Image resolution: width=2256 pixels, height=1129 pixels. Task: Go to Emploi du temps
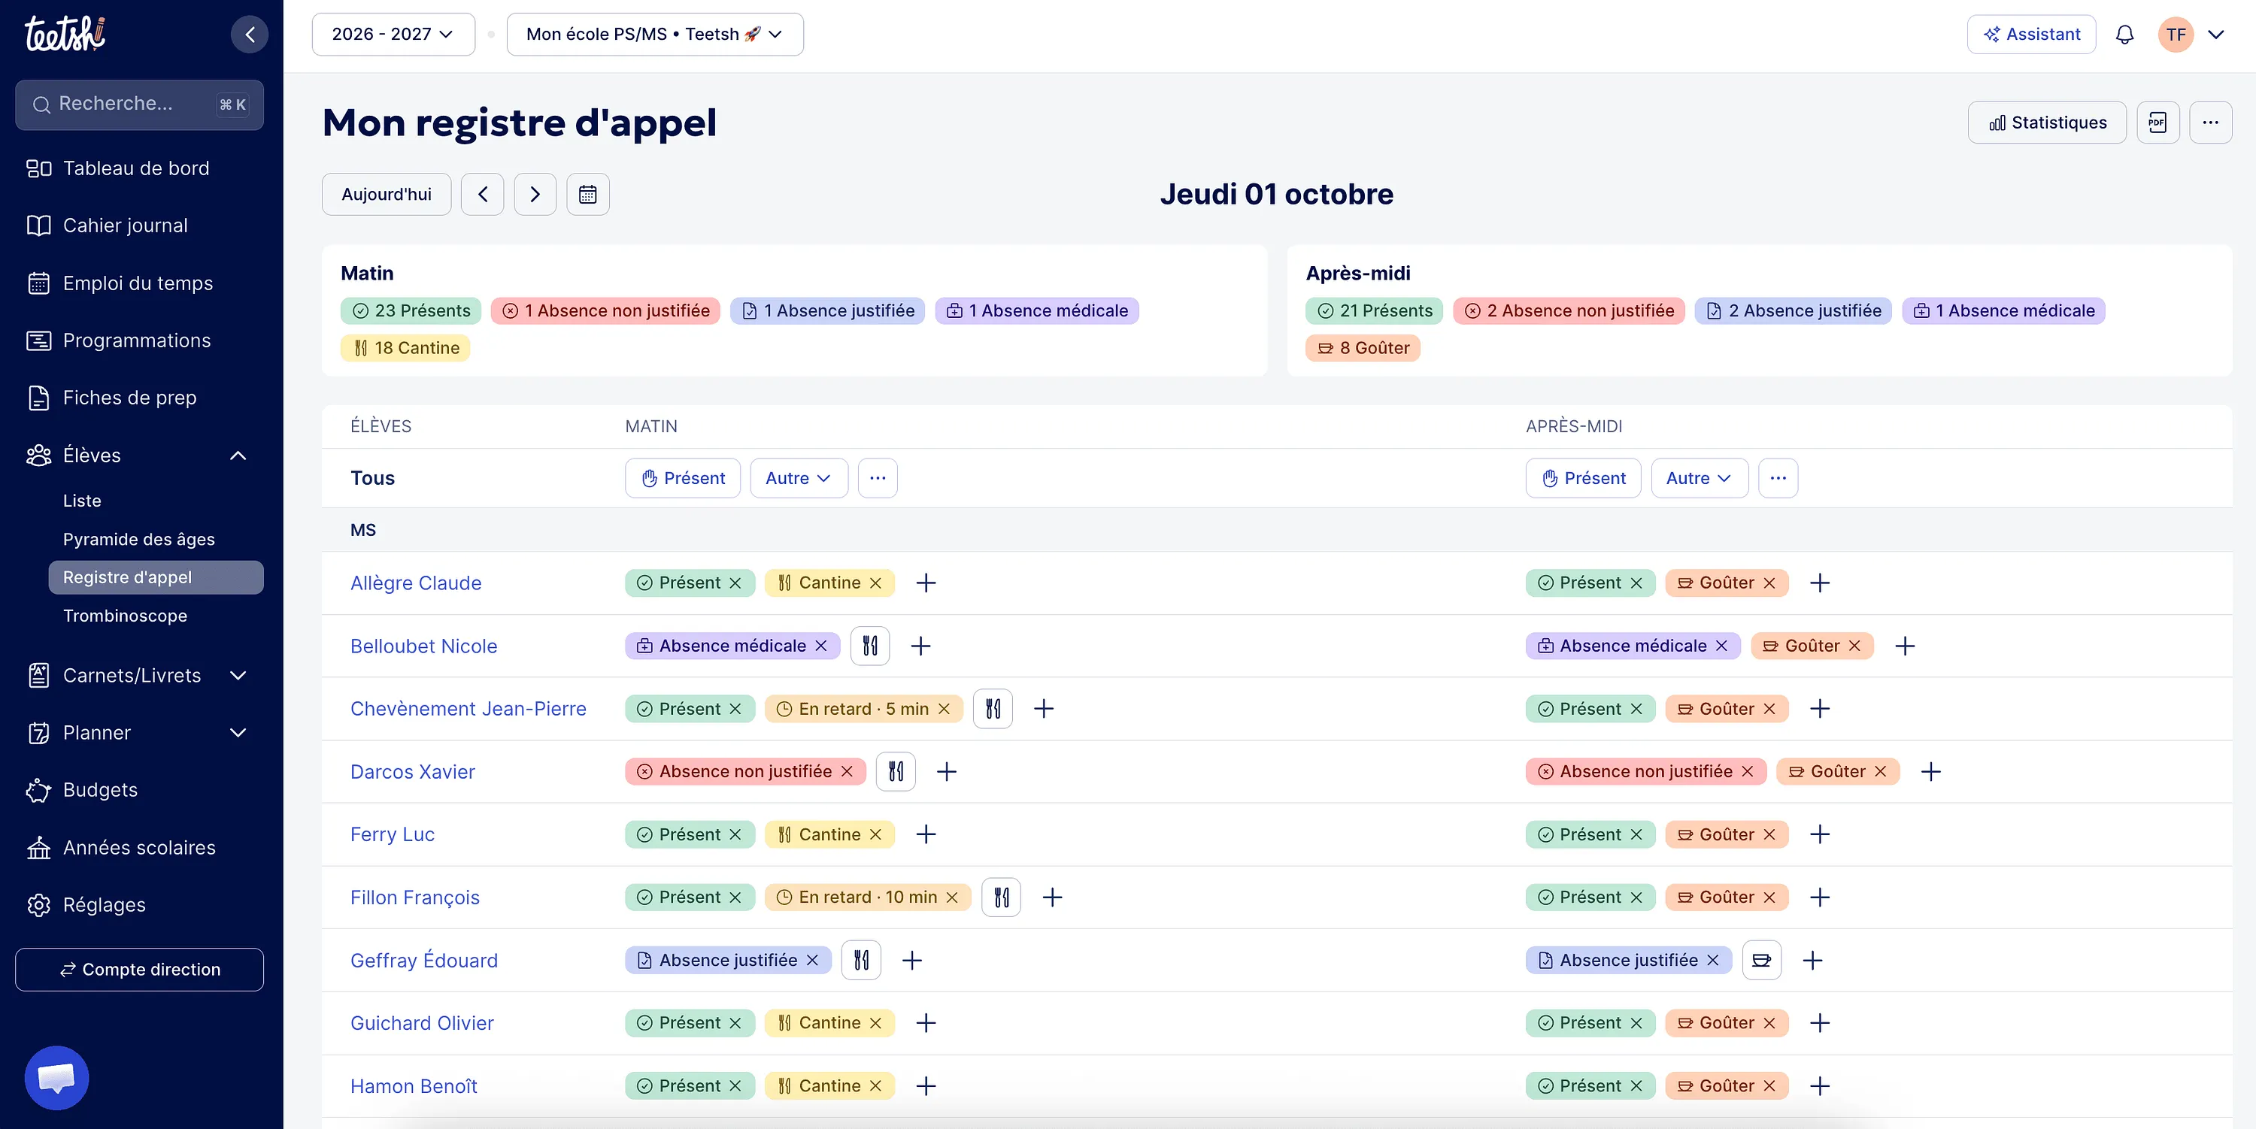coord(139,283)
